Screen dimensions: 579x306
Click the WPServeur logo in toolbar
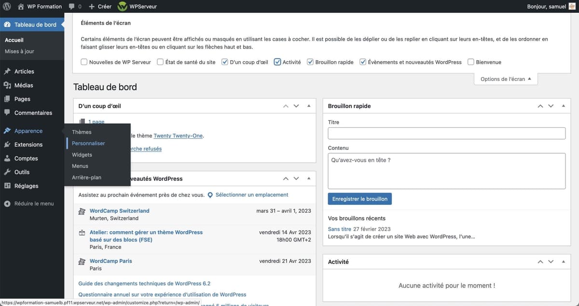(x=122, y=6)
